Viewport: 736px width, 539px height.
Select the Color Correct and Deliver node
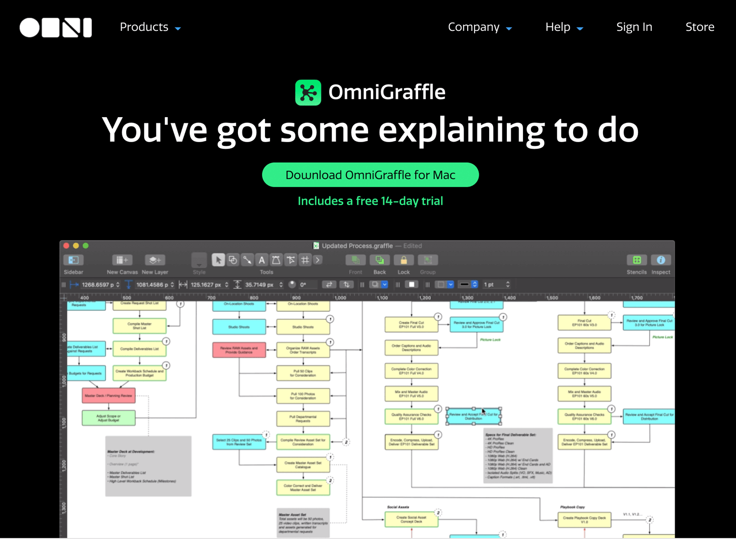[303, 488]
